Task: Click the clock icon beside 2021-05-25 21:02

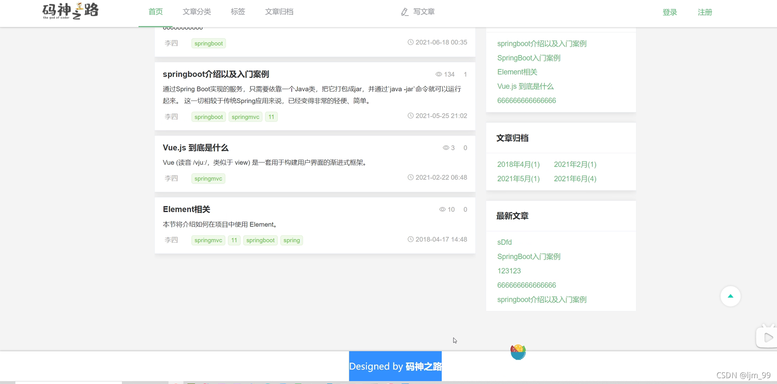Action: [411, 116]
